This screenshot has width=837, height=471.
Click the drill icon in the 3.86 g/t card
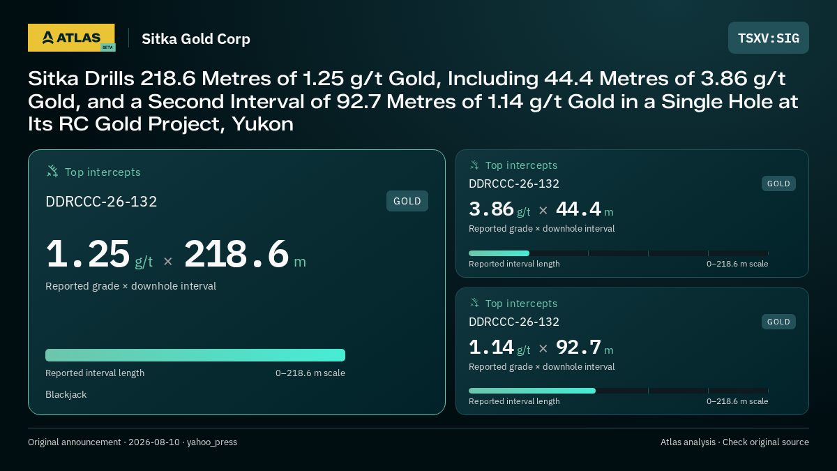pyautogui.click(x=474, y=165)
